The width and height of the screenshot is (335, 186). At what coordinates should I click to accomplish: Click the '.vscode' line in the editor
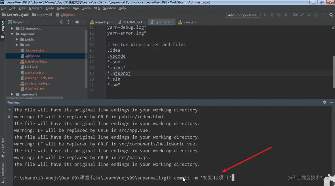coord(116,56)
